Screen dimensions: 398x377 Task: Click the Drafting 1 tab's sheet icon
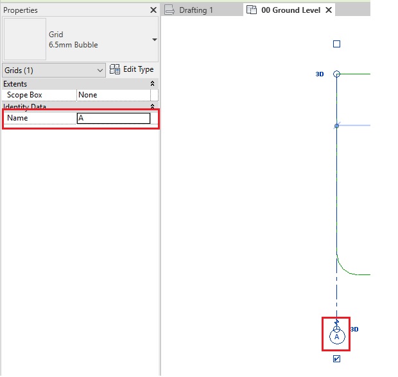pos(170,10)
